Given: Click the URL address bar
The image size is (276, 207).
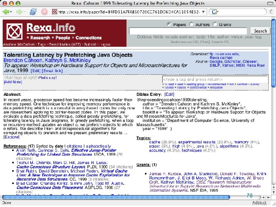Looking at the screenshot, I should [129, 12].
